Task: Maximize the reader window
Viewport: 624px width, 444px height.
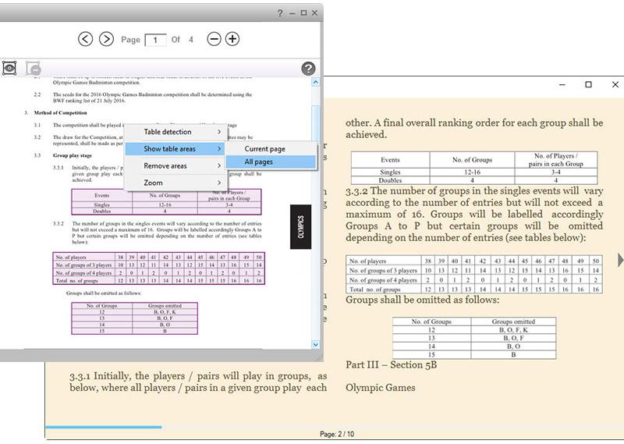Action: tap(589, 84)
